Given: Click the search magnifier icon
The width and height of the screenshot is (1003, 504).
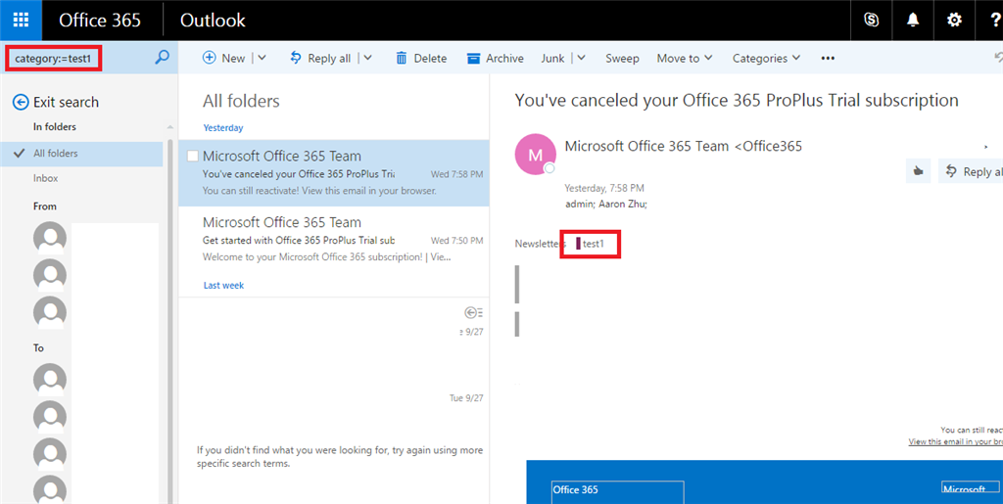Looking at the screenshot, I should 163,58.
